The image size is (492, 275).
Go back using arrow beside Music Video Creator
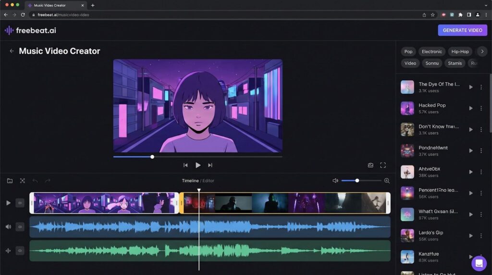tap(12, 51)
